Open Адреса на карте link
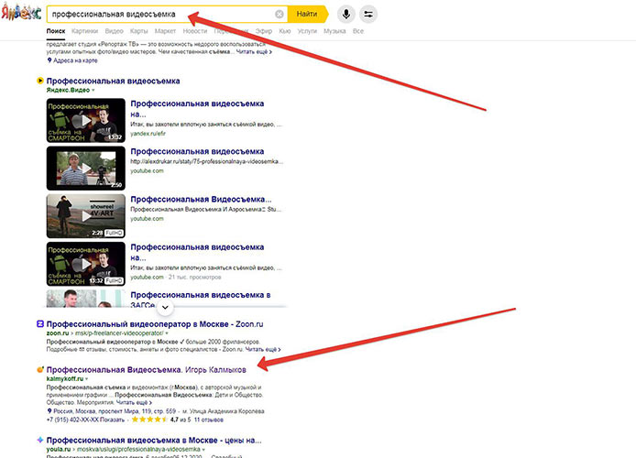This screenshot has width=636, height=458. pyautogui.click(x=75, y=60)
